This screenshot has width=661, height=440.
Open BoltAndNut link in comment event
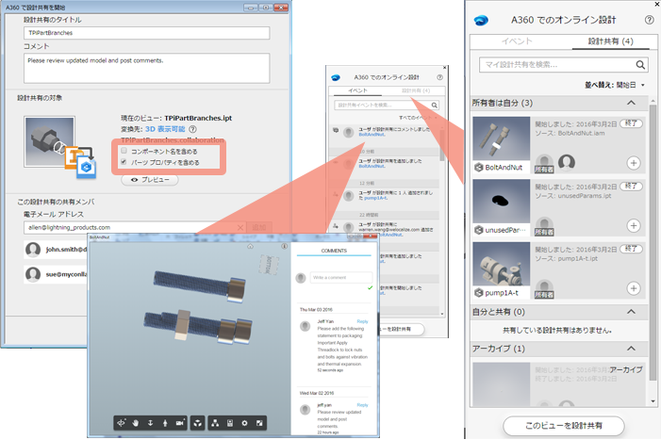(372, 135)
